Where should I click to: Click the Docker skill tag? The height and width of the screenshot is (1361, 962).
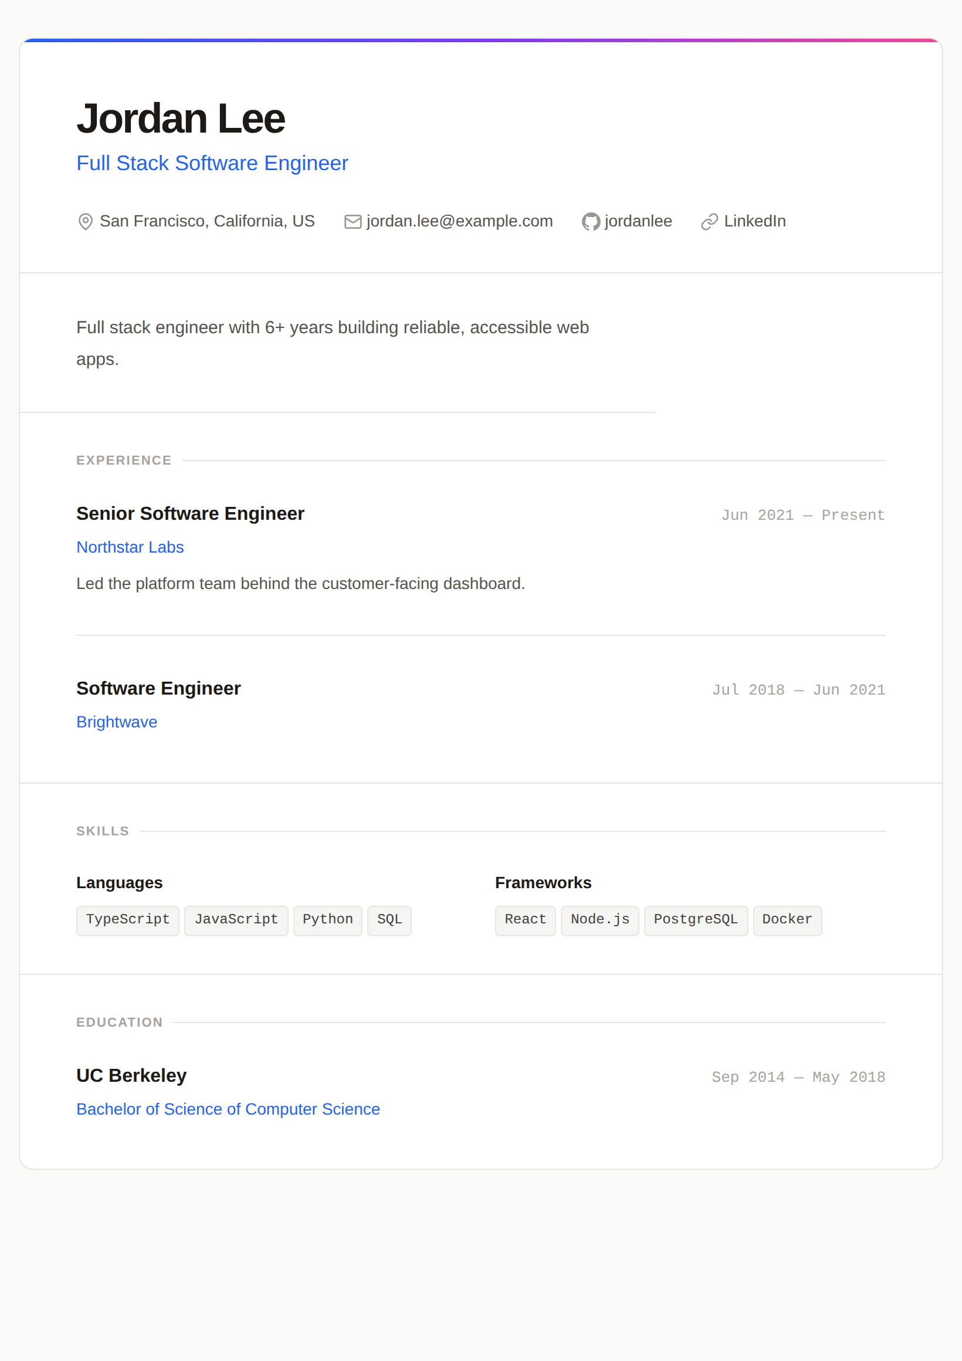tap(787, 920)
